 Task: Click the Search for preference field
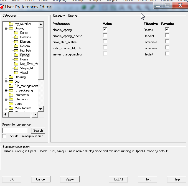[x=15, y=131]
